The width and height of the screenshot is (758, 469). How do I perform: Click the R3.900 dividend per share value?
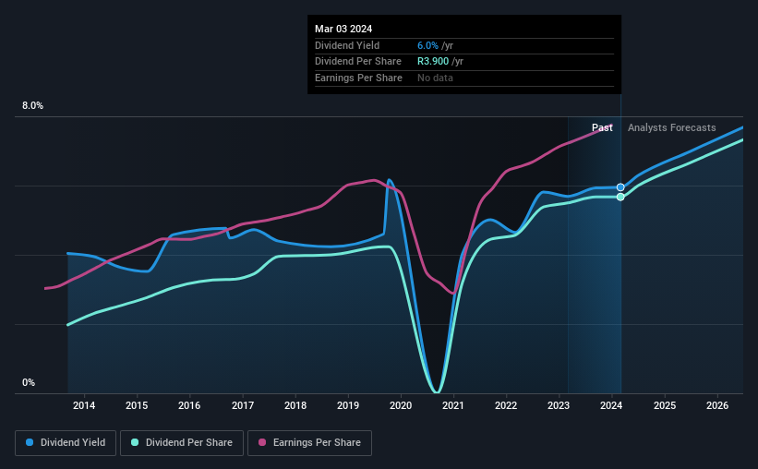pyautogui.click(x=433, y=62)
